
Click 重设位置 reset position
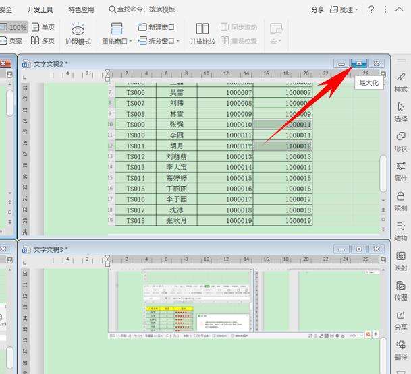pos(239,41)
